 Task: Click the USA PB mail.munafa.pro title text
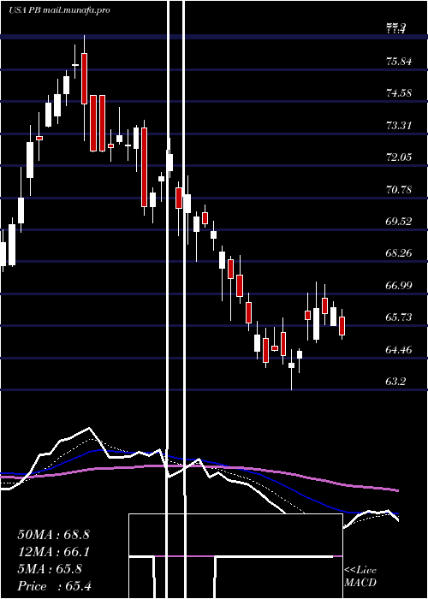[59, 10]
